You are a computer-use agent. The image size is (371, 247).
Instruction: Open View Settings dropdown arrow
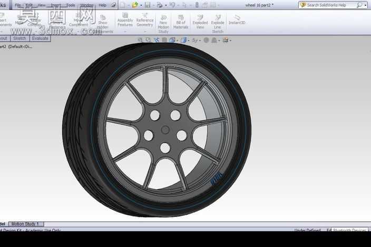point(230,41)
